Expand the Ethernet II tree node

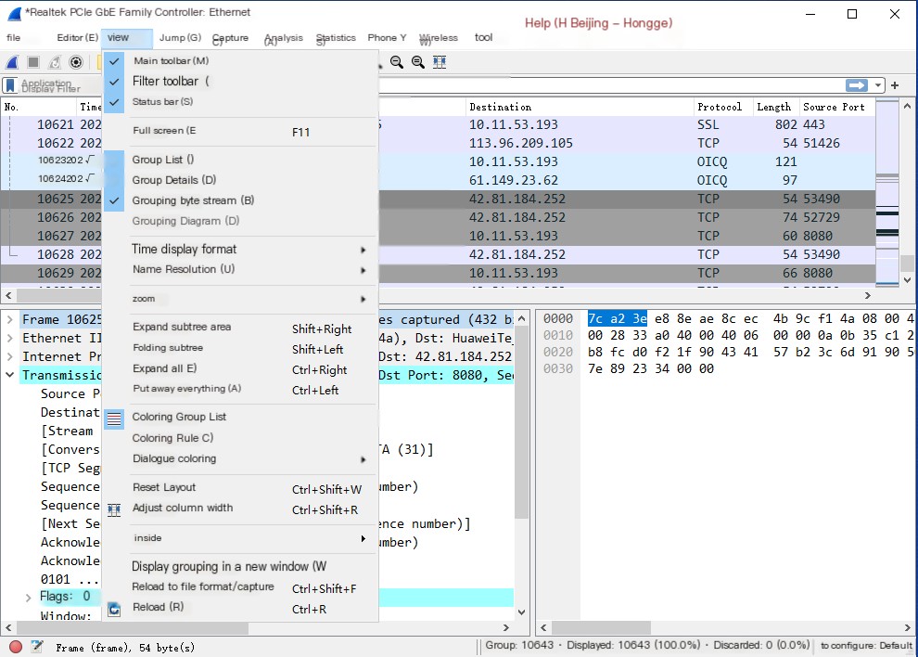[10, 338]
